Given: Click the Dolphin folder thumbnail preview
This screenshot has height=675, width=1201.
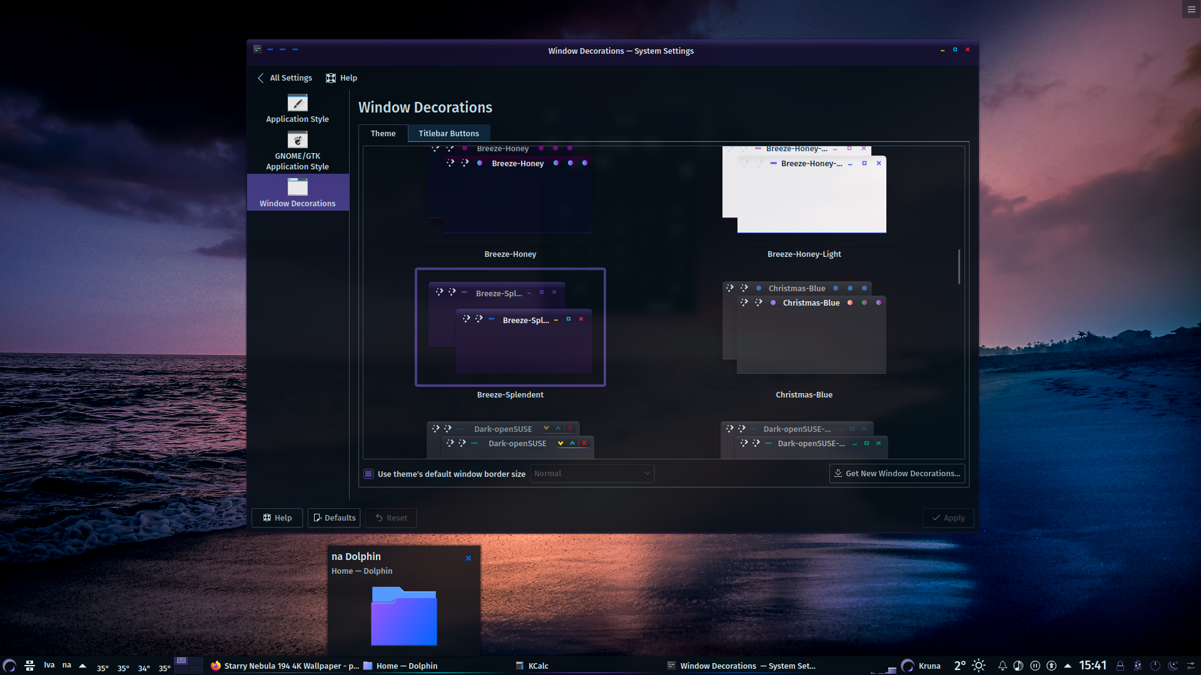Looking at the screenshot, I should (404, 616).
